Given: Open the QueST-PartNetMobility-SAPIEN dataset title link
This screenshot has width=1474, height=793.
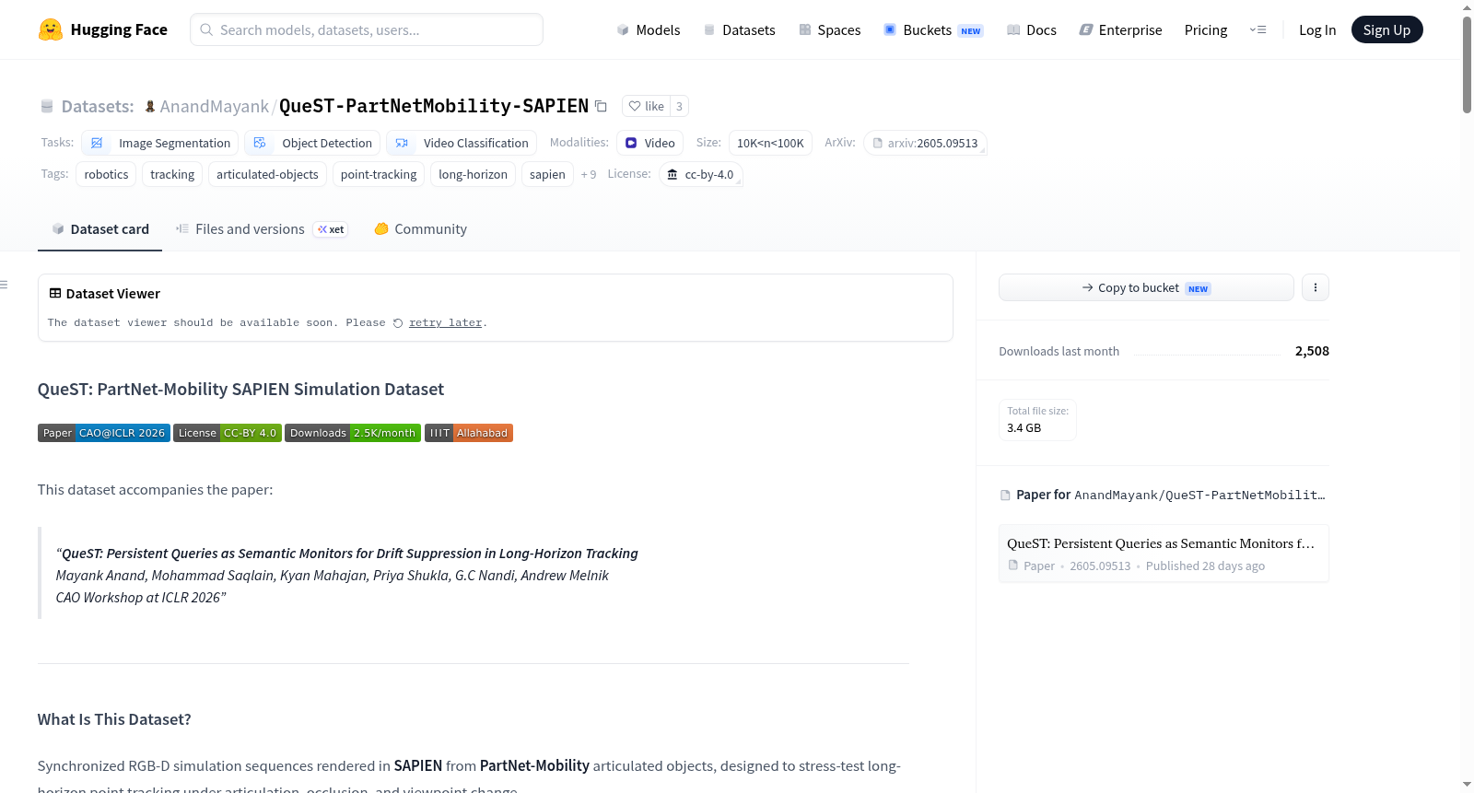Looking at the screenshot, I should point(434,106).
